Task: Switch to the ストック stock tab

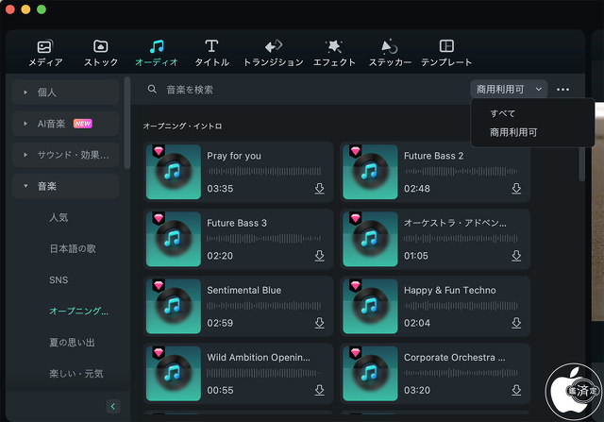Action: tap(101, 53)
